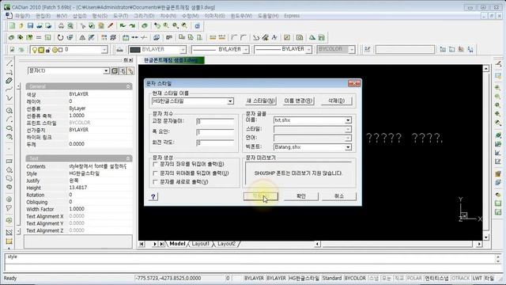Click the Zoom in icon on right toolbar
Viewport: 506px width, 285px height.
click(498, 88)
